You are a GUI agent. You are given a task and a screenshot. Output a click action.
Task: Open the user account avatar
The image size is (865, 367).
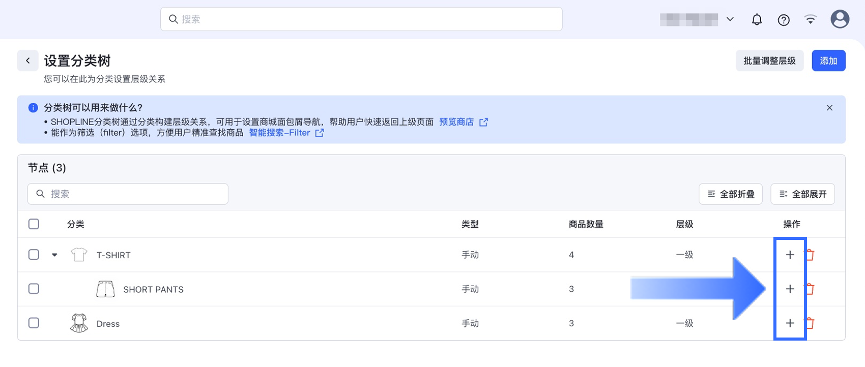pyautogui.click(x=840, y=19)
